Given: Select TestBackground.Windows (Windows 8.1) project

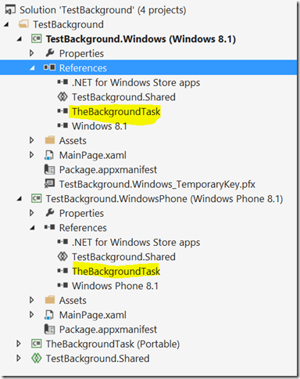Looking at the screenshot, I should 141,39.
